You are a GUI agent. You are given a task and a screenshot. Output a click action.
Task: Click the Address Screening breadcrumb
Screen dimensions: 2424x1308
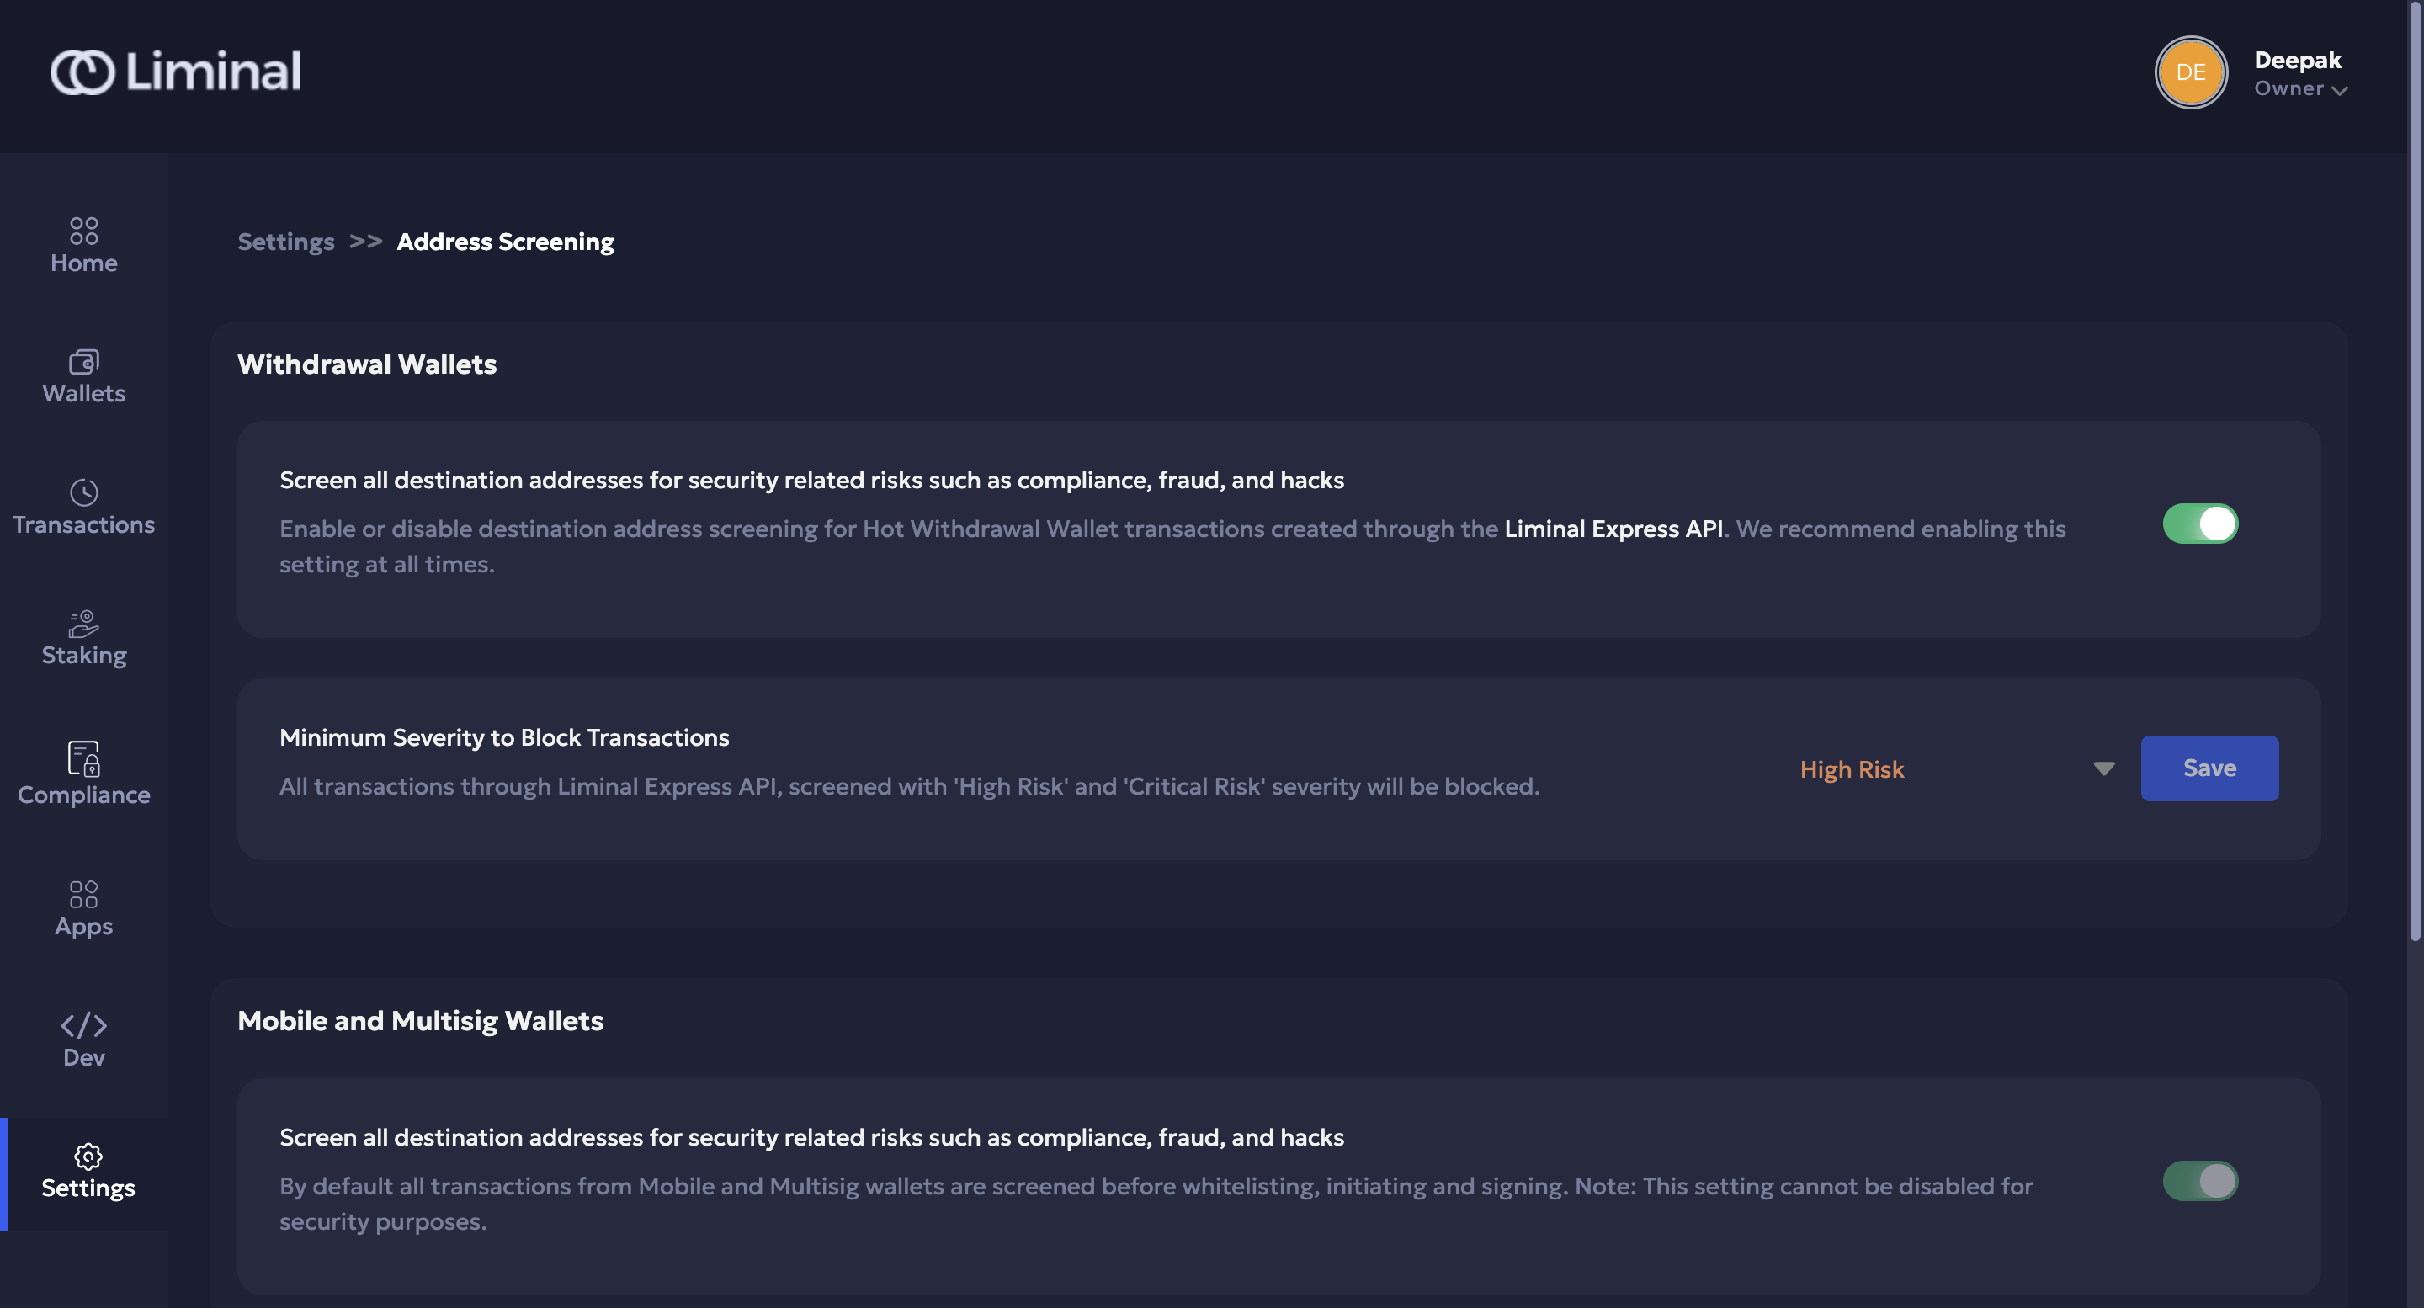[505, 242]
